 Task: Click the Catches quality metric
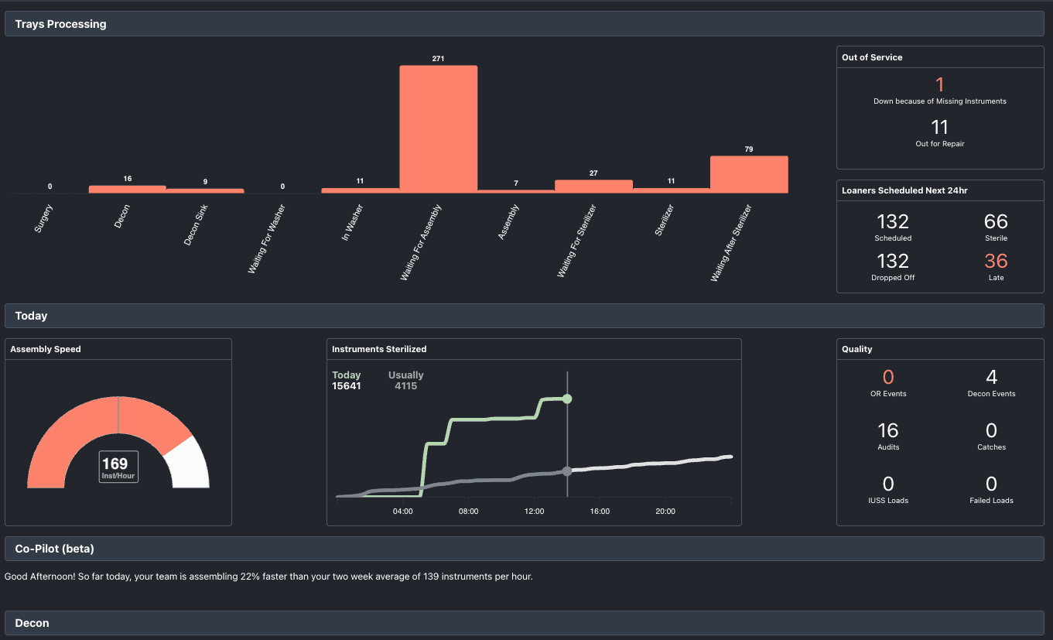[992, 437]
